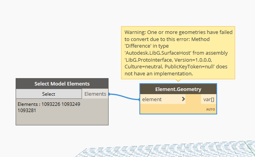Select the blue connector wire between nodes

pyautogui.click(x=125, y=97)
